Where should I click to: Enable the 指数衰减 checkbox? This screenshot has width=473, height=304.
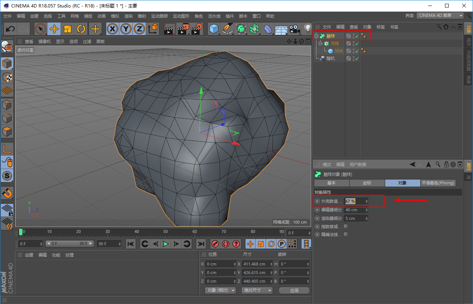[346, 227]
